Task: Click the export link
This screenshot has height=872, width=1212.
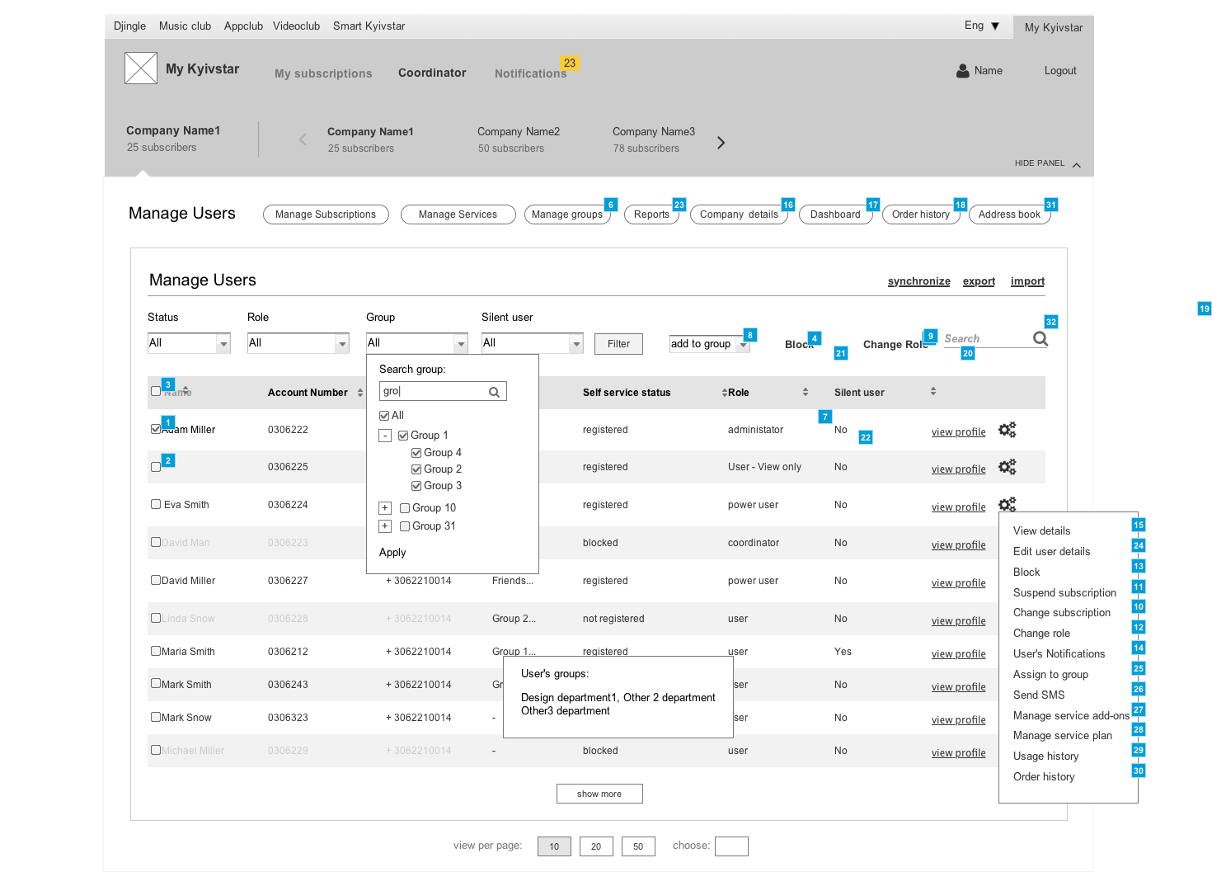Action: click(979, 281)
